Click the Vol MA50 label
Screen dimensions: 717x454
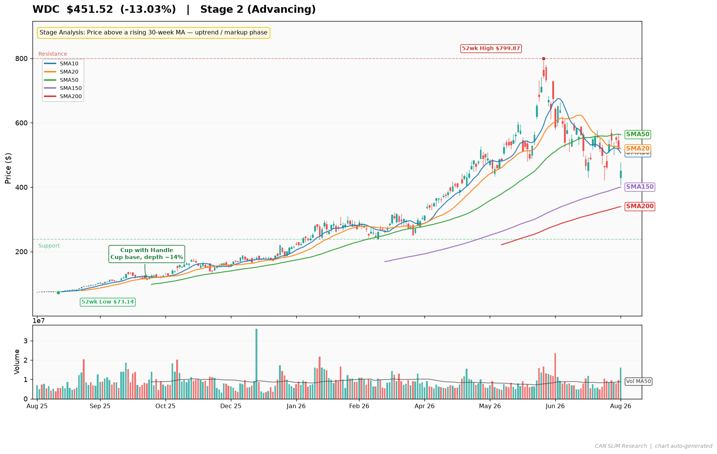click(638, 382)
